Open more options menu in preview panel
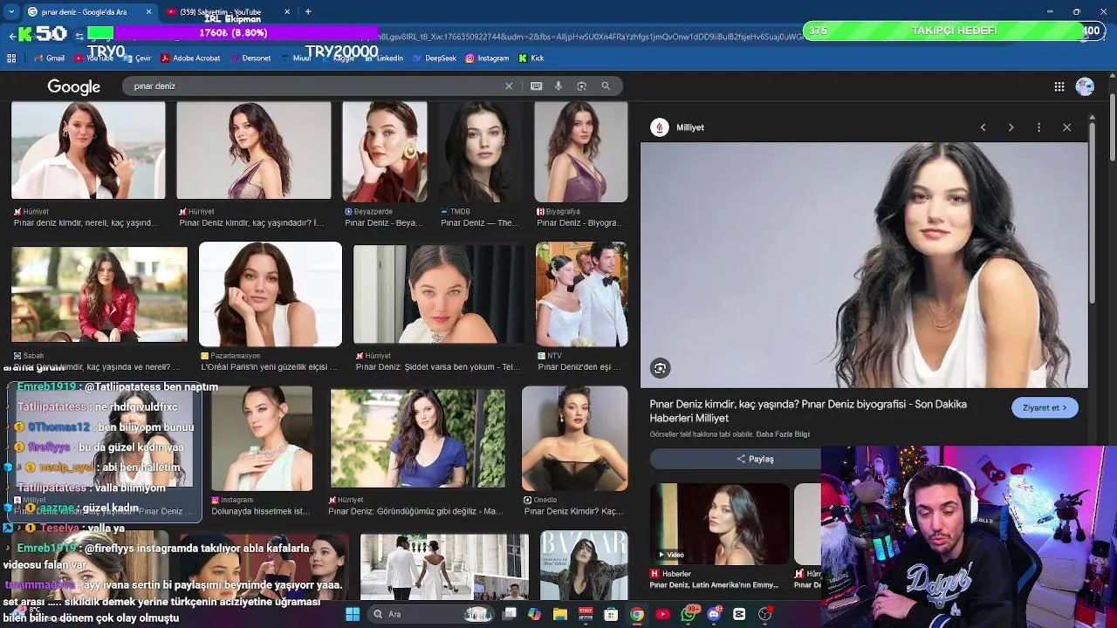This screenshot has height=628, width=1117. (x=1038, y=127)
